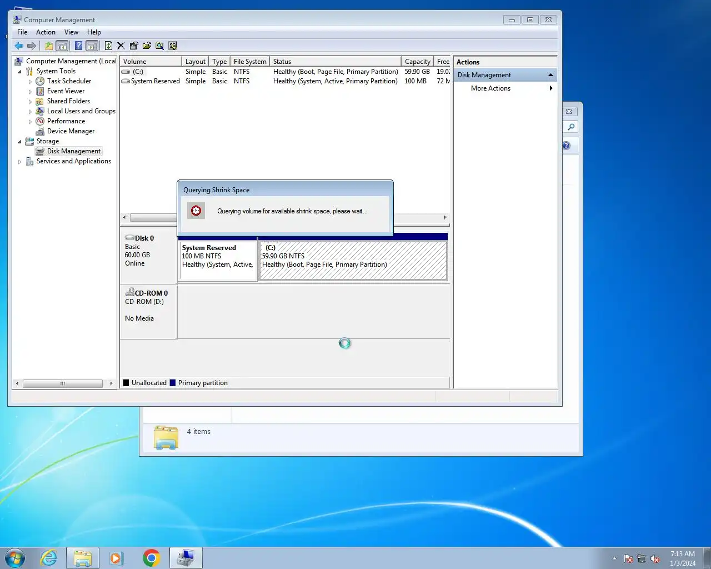711x569 pixels.
Task: Click the console tree horizontal scrollbar thumb
Action: [63, 383]
